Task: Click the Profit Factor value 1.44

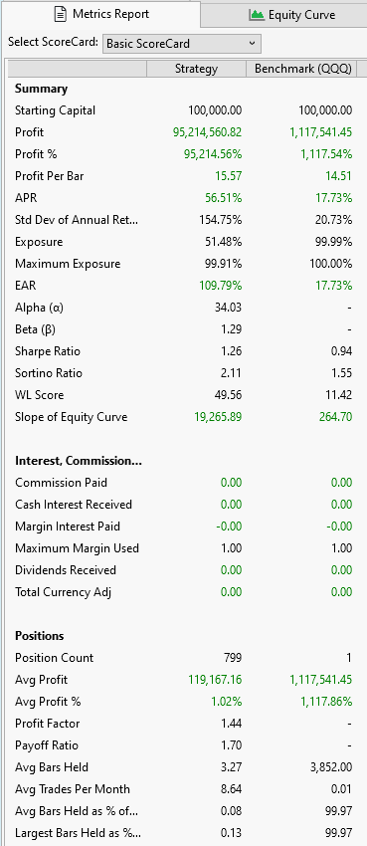Action: [231, 724]
